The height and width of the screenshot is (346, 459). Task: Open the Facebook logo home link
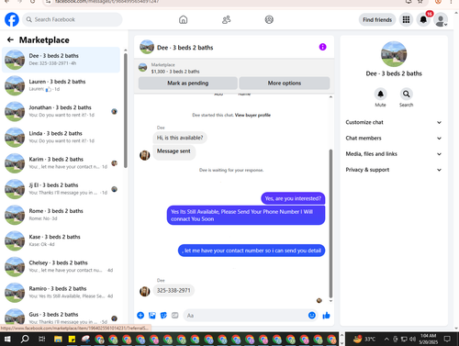(12, 19)
